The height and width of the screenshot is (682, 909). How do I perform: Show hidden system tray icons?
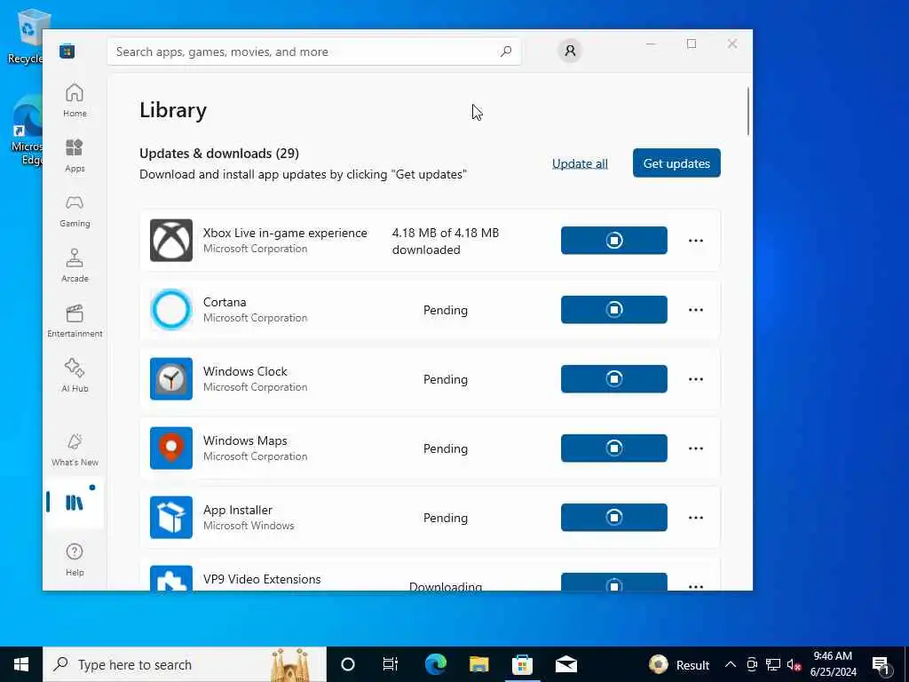tap(731, 664)
